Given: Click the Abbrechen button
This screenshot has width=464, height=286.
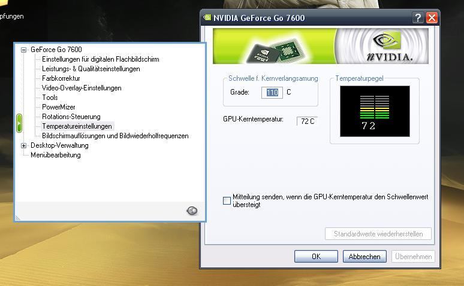Looking at the screenshot, I should (364, 257).
